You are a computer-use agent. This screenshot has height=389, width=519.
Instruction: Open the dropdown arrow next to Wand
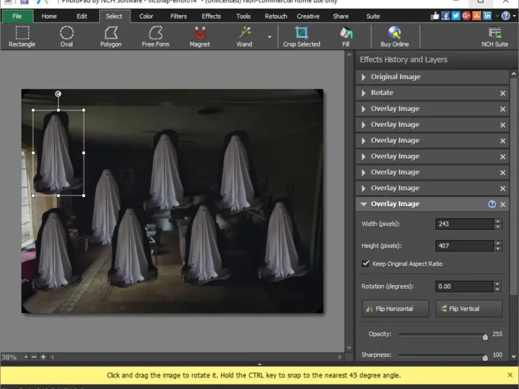269,37
